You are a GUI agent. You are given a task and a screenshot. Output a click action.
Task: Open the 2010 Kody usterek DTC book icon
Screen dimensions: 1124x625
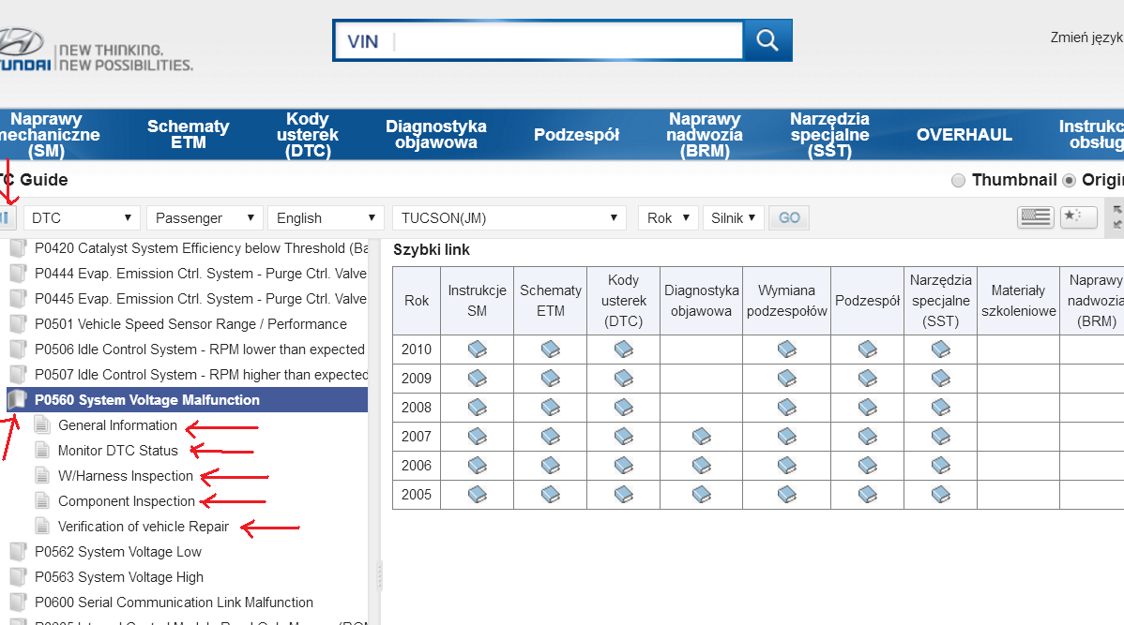coord(624,350)
